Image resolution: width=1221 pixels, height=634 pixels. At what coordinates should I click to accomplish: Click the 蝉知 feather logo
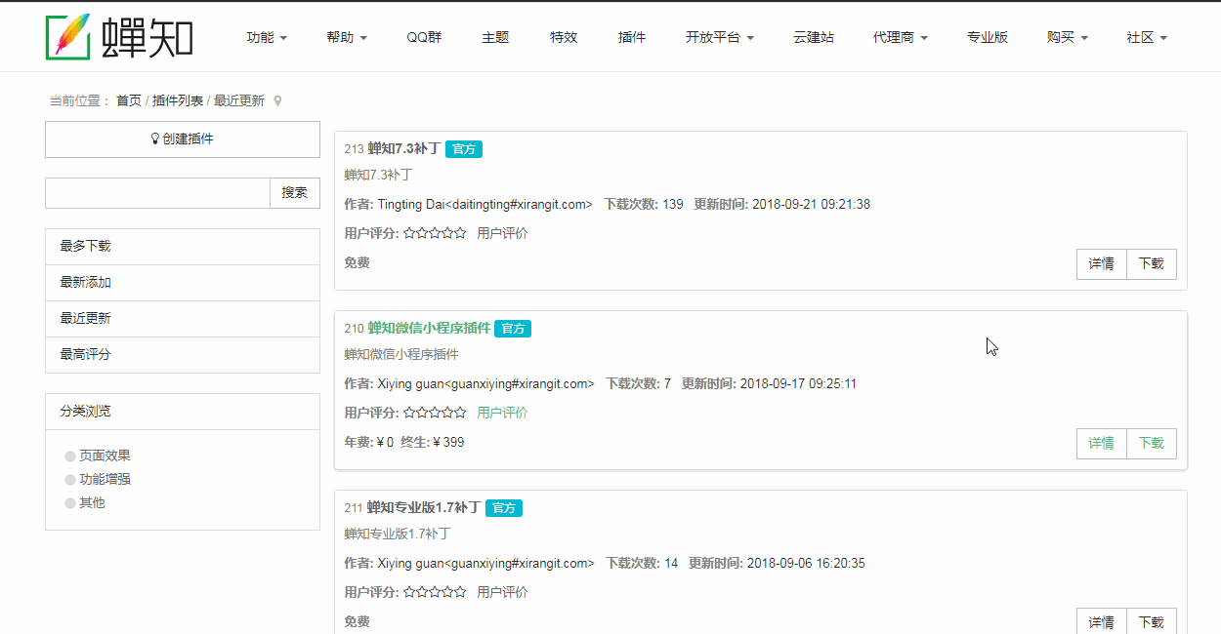(x=119, y=37)
